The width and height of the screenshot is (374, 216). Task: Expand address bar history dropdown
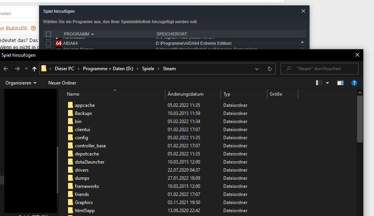pyautogui.click(x=257, y=69)
